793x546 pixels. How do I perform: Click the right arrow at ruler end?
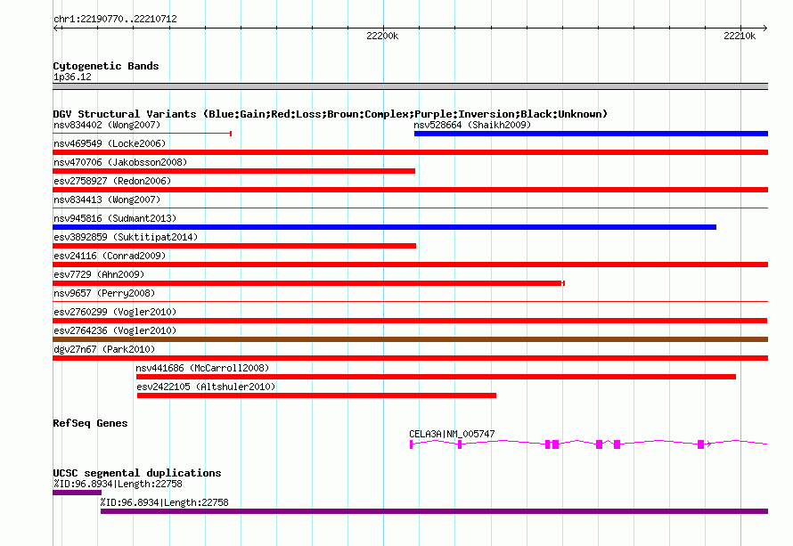(x=764, y=28)
